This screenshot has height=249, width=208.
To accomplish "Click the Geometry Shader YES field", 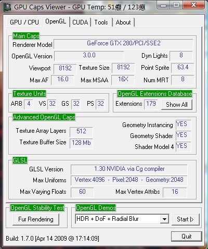I will pos(184,135).
